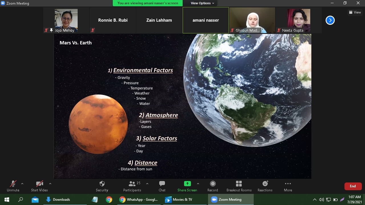Screen dimensions: 365x205
Task: Click 'Atmosphere' heading on slide
Action: coord(162,115)
